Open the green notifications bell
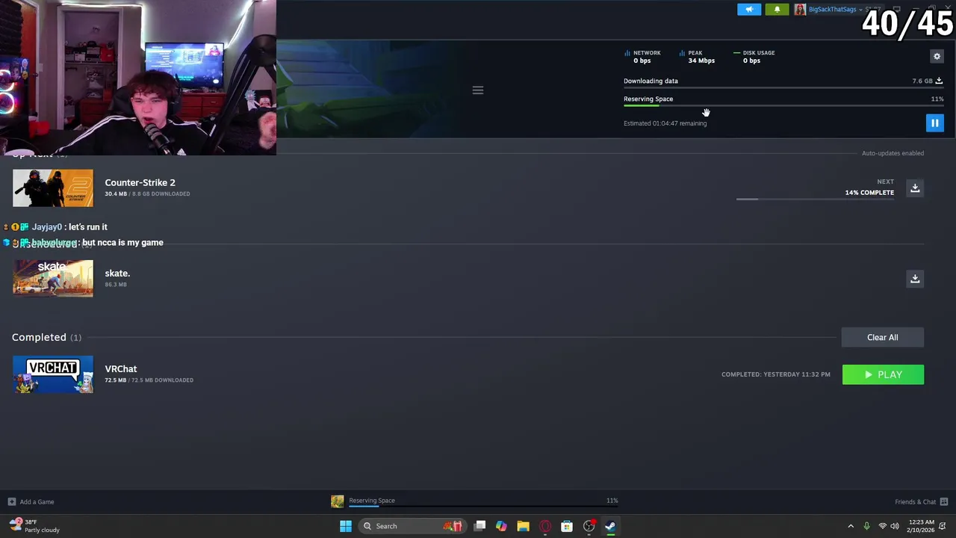The width and height of the screenshot is (956, 538). pos(777,9)
